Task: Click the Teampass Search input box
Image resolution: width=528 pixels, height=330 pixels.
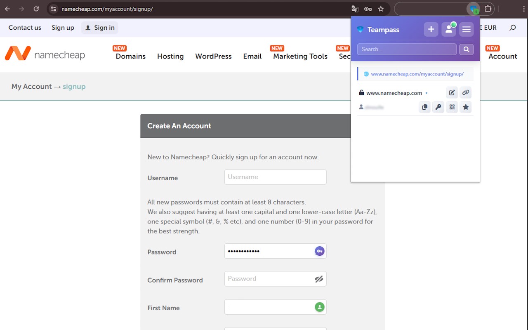Action: tap(407, 49)
